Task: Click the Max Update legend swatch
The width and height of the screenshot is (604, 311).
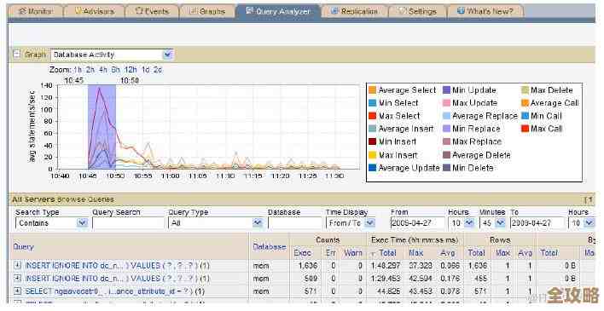Action: click(x=446, y=103)
